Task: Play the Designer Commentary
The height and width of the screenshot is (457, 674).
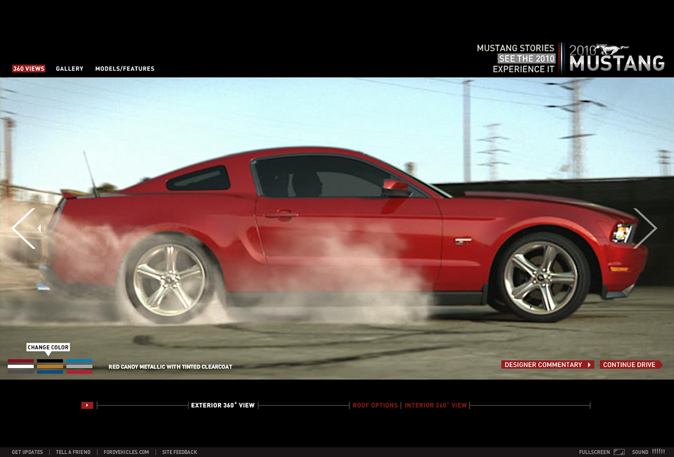Action: click(548, 365)
